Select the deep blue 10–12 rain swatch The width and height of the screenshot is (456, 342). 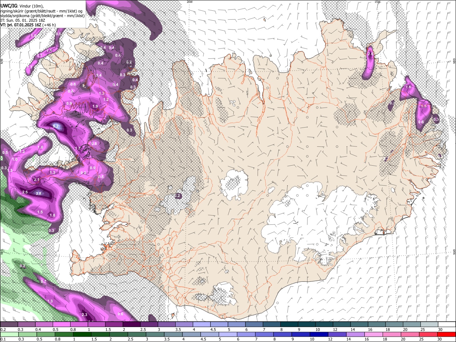pos(319,334)
